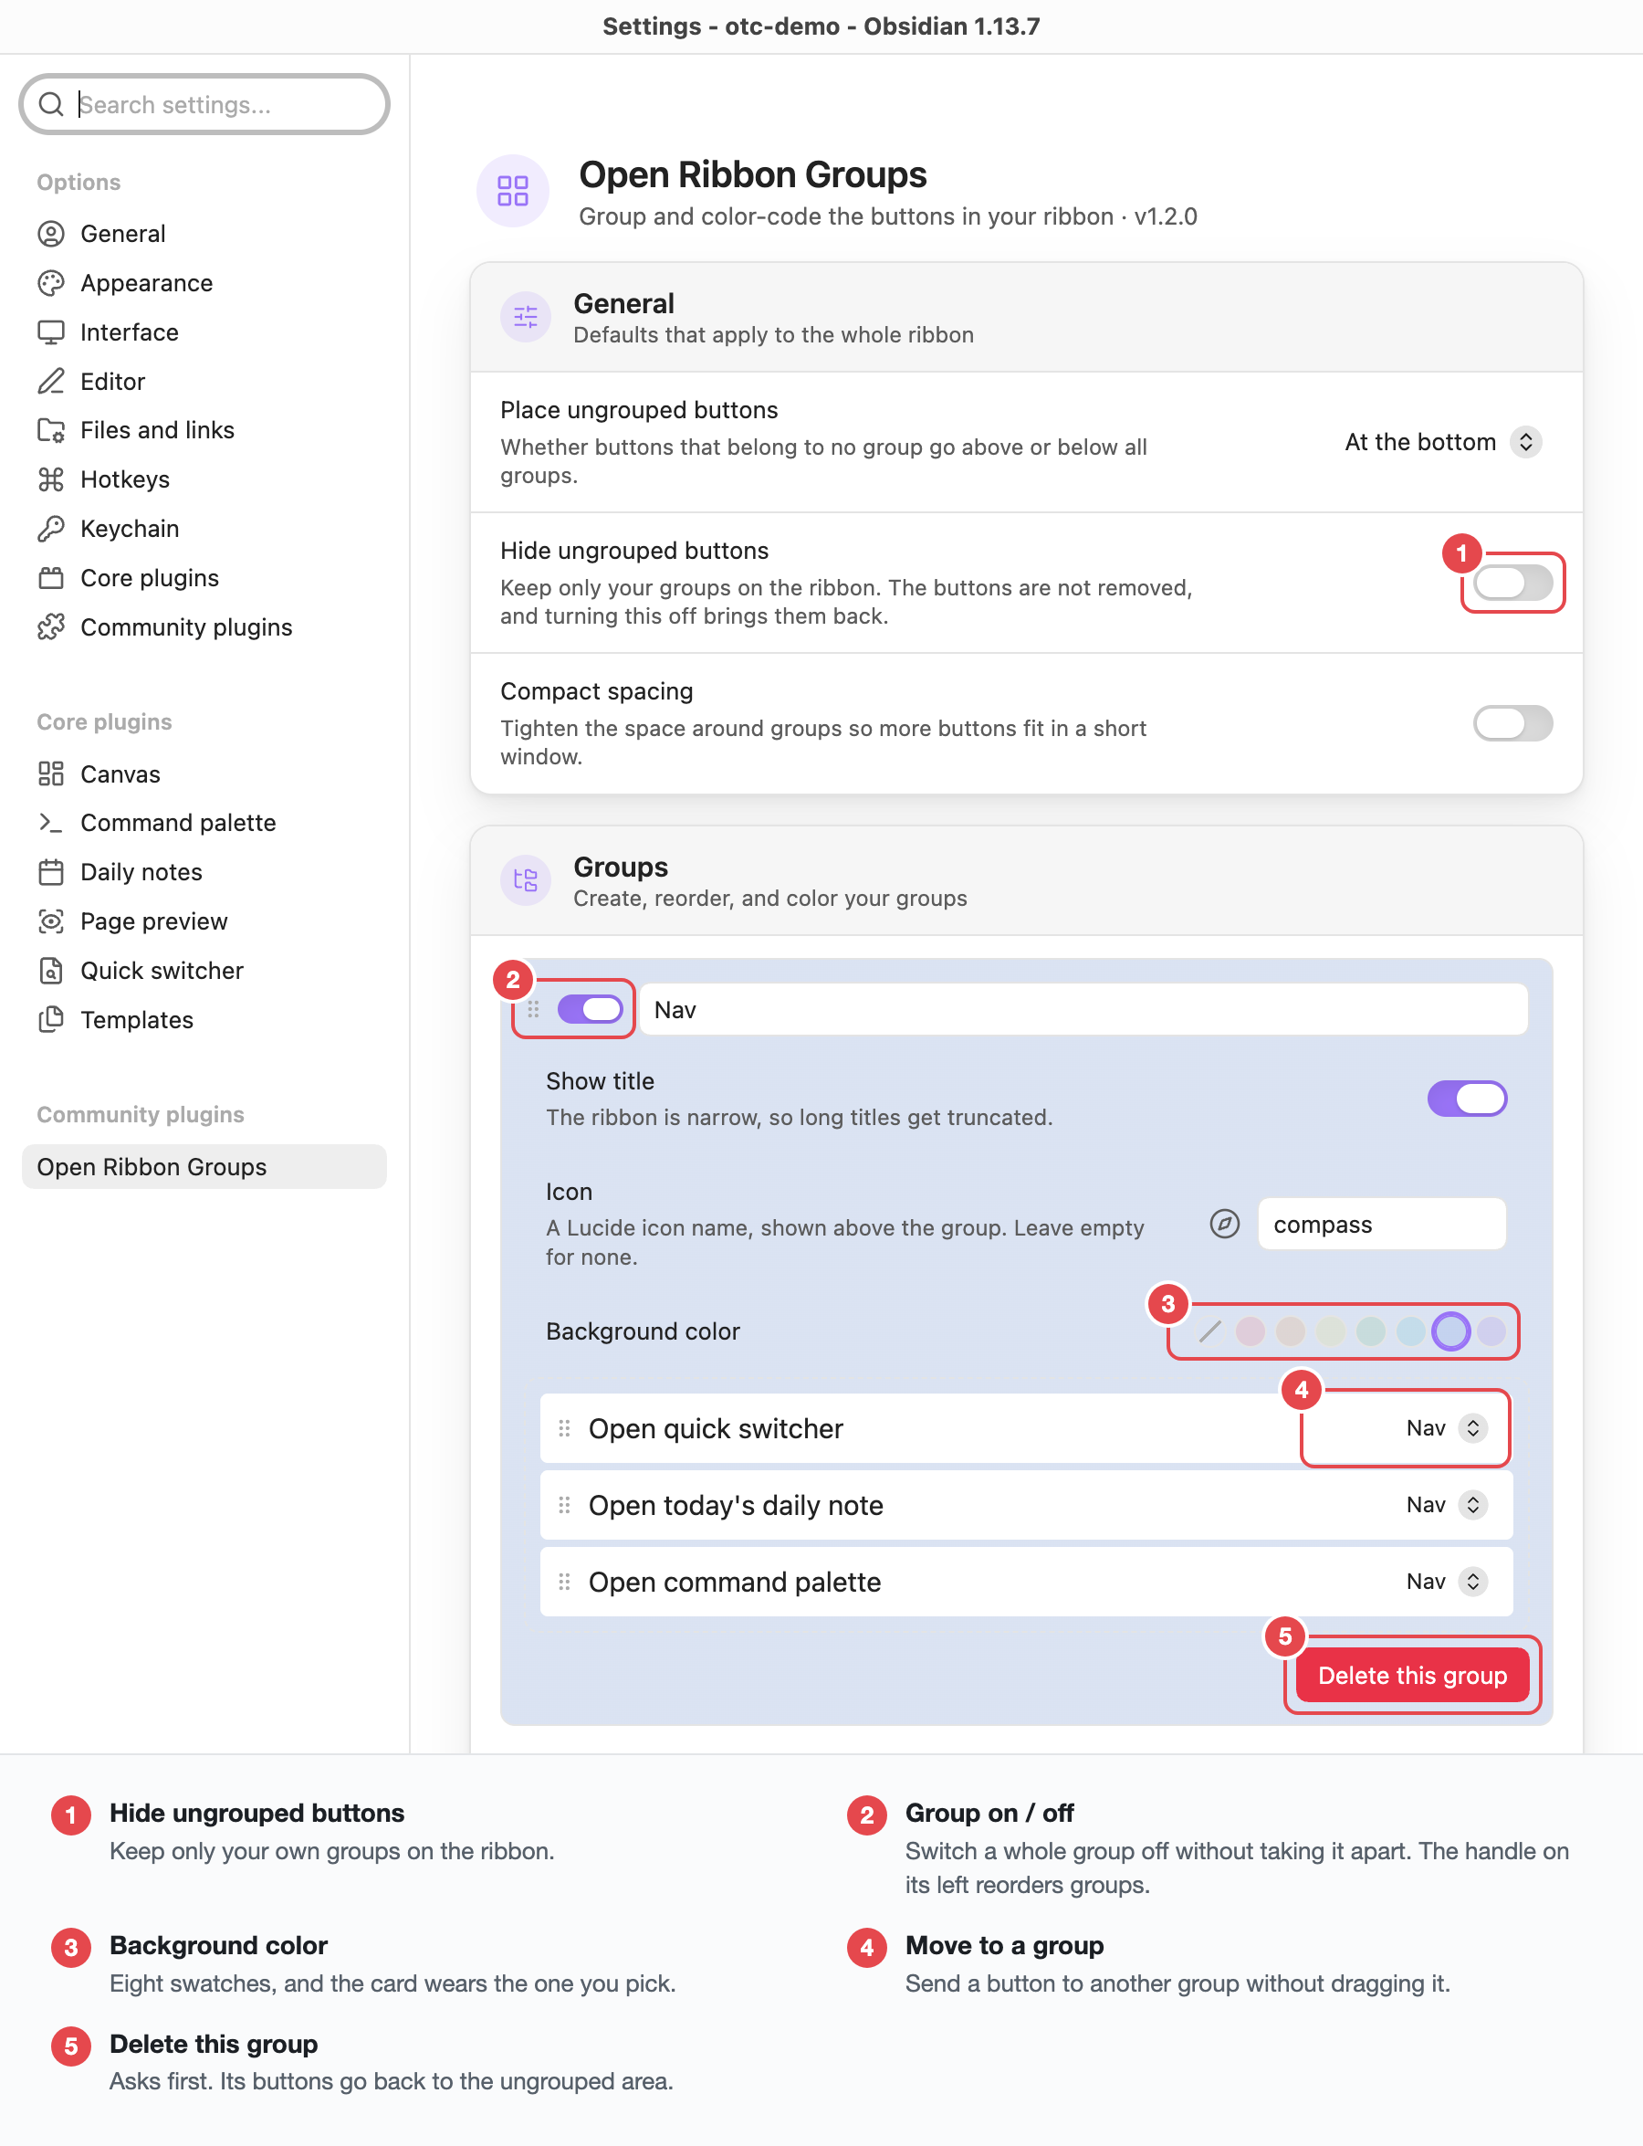The width and height of the screenshot is (1643, 2146).
Task: Click the Canvas grid icon
Action: (x=51, y=774)
